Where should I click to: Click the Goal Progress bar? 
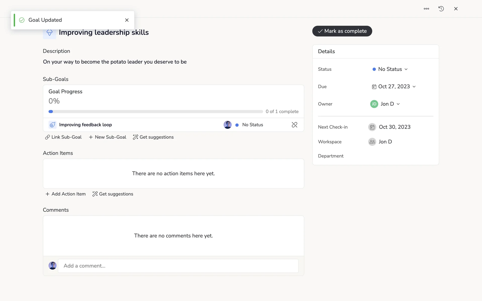(155, 111)
